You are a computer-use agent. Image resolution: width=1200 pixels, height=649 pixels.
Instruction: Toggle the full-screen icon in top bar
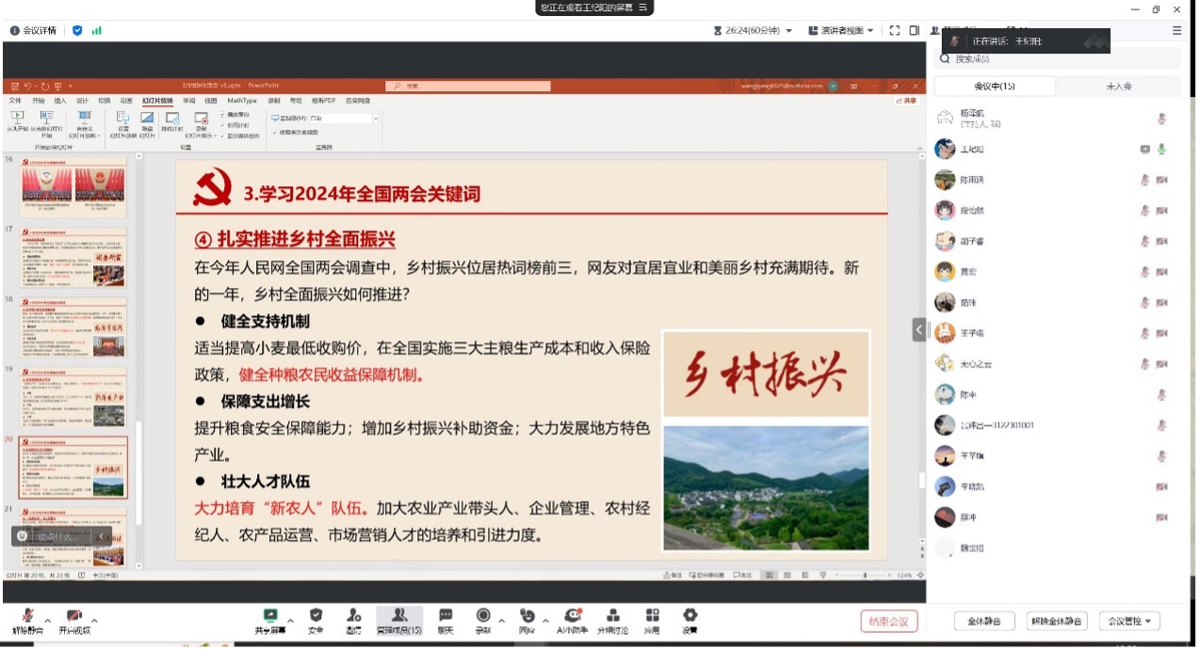895,31
